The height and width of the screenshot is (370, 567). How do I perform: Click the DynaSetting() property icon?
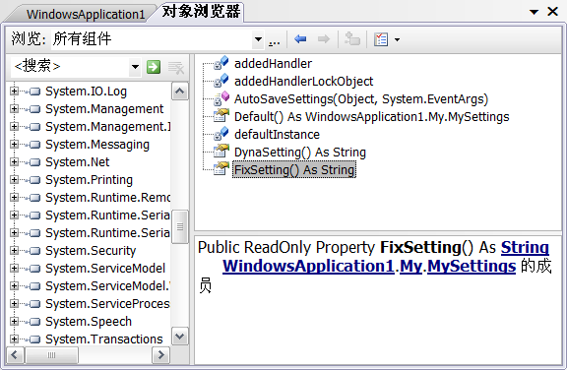point(220,151)
